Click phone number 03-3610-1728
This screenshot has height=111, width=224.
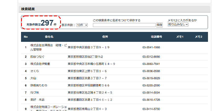(x=151, y=100)
